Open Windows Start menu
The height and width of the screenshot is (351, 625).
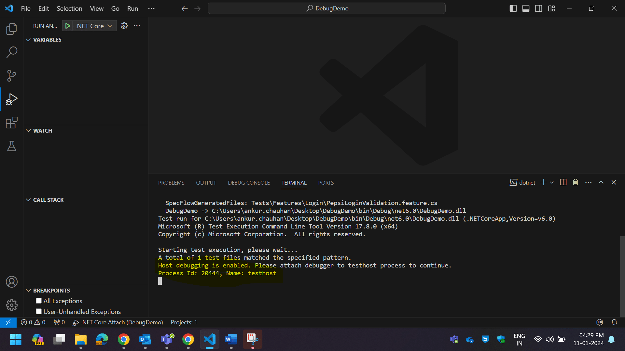[16, 339]
